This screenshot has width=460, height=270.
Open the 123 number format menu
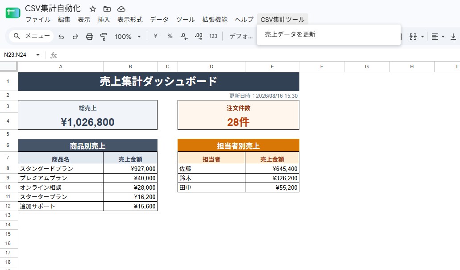coord(213,36)
